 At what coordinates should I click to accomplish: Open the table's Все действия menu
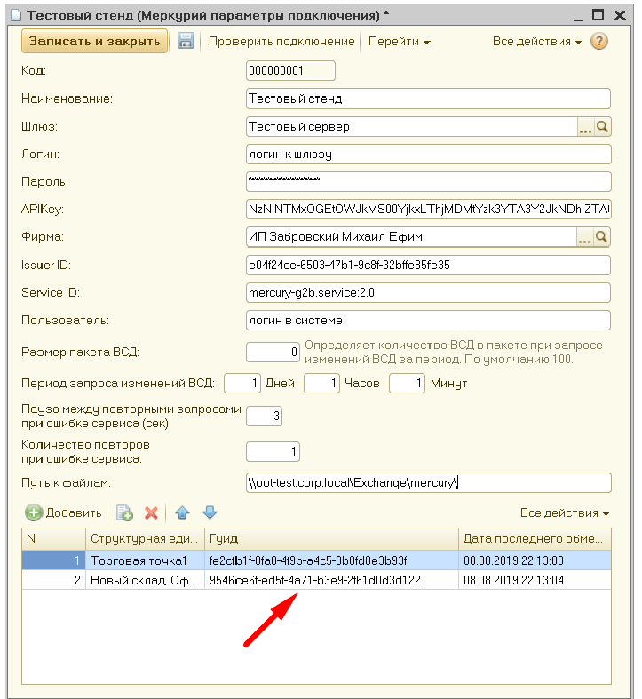[x=565, y=513]
